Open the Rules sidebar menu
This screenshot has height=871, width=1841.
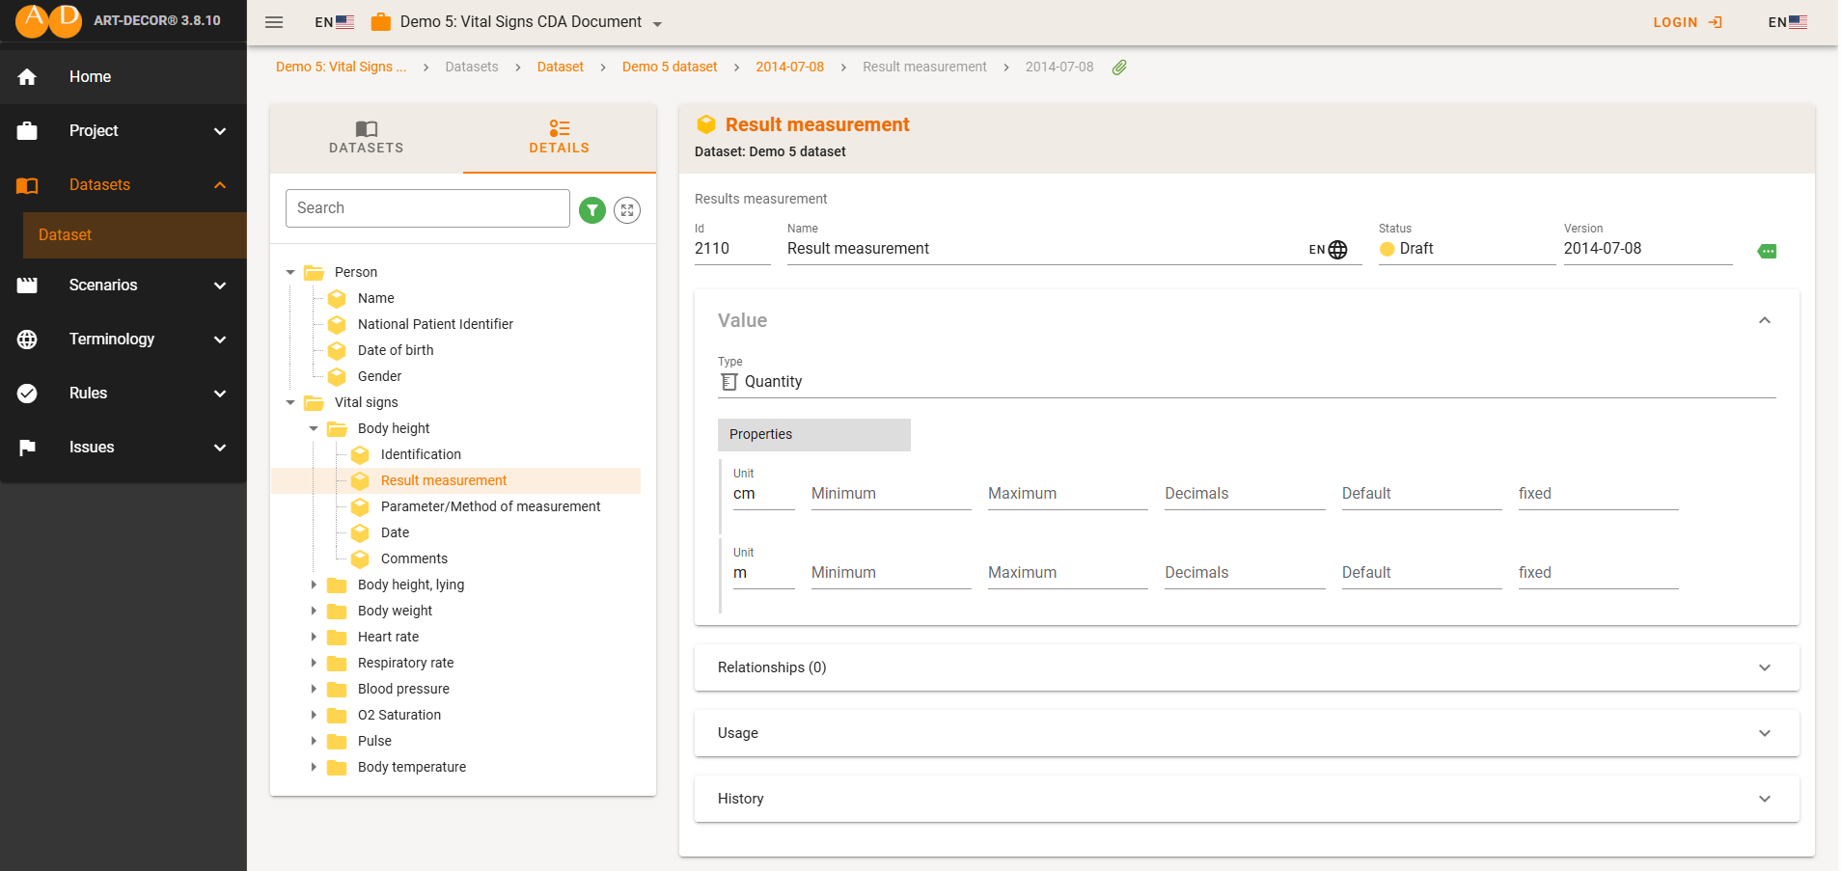click(124, 393)
